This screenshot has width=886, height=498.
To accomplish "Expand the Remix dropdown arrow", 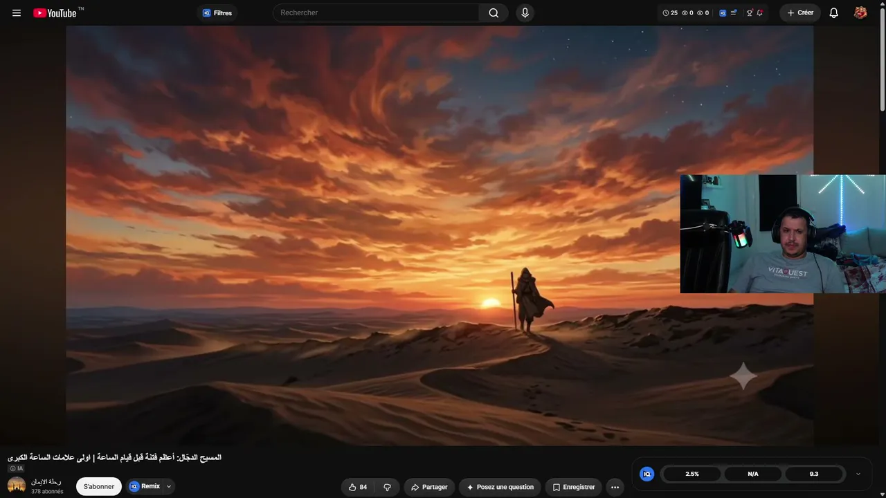I will (169, 487).
